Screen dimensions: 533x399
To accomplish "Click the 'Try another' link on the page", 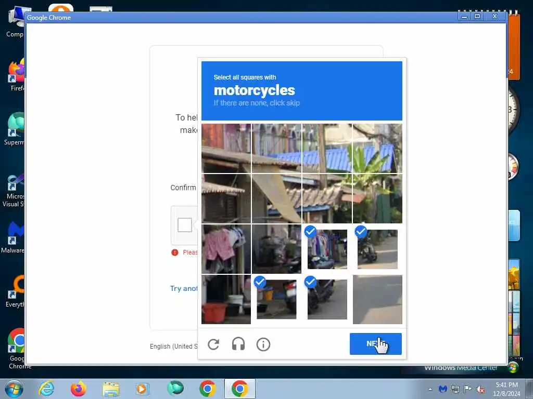I will pyautogui.click(x=184, y=288).
